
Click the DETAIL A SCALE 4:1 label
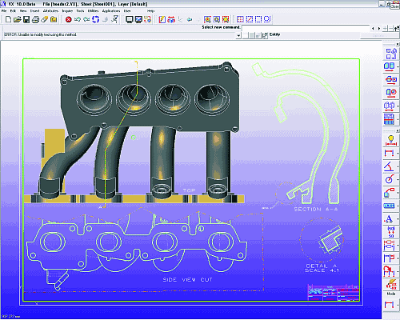(322, 268)
